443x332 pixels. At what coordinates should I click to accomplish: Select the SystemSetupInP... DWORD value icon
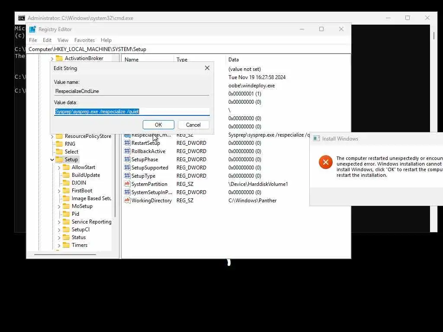click(x=127, y=192)
